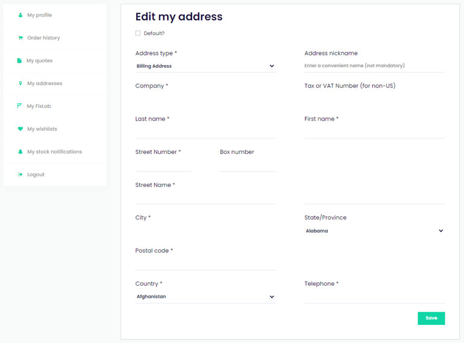Click into the Last name field
The width and height of the screenshot is (464, 343).
(x=205, y=131)
